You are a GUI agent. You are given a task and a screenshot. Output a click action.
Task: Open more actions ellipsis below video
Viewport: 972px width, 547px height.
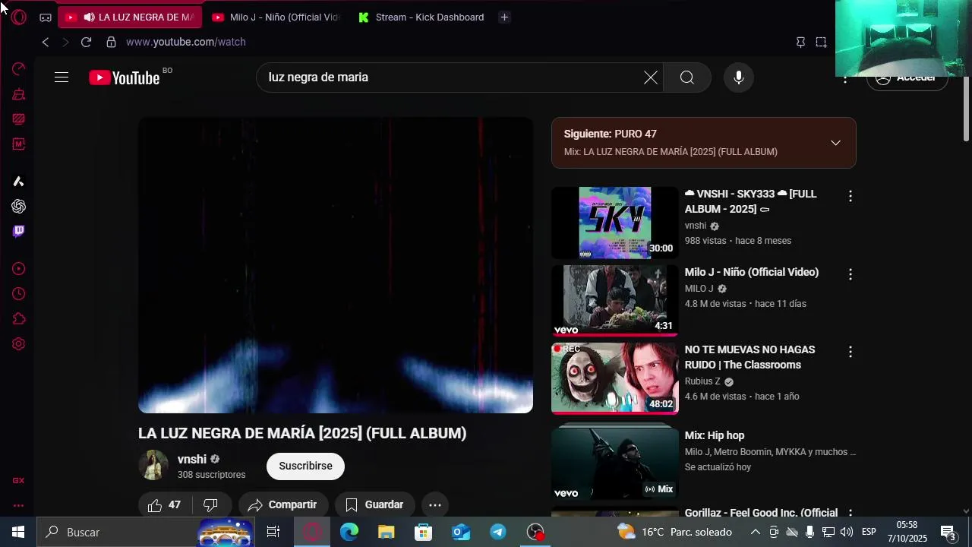[435, 505]
